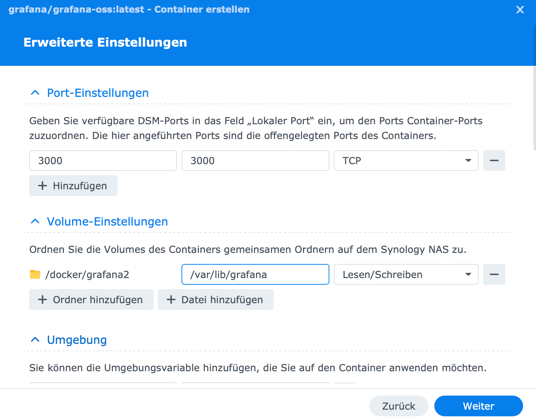The width and height of the screenshot is (536, 420).
Task: Edit the /var/lib/grafana mount path field
Action: click(x=255, y=274)
